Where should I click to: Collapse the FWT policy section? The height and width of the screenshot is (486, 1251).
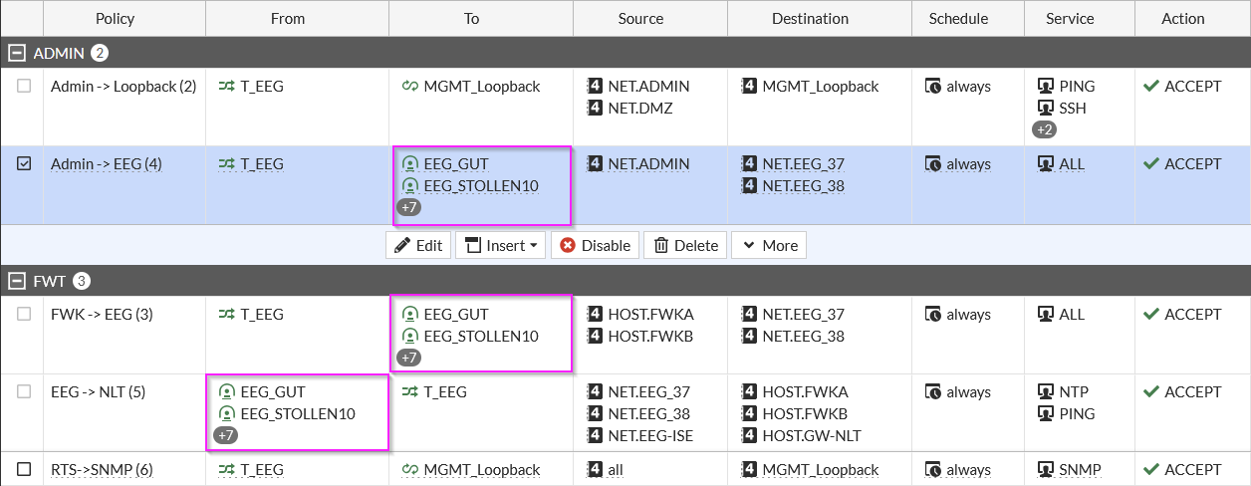point(17,281)
